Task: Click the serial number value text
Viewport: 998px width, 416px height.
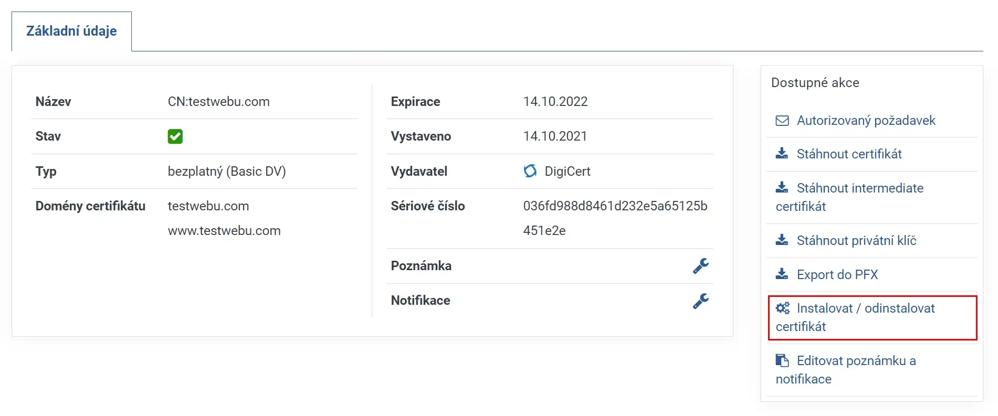Action: click(615, 218)
